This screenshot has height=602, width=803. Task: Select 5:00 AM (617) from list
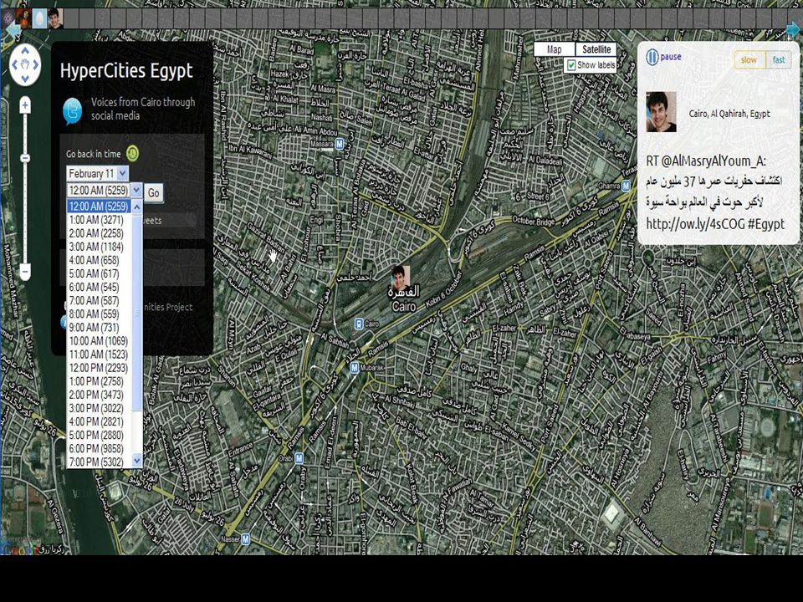pyautogui.click(x=99, y=274)
